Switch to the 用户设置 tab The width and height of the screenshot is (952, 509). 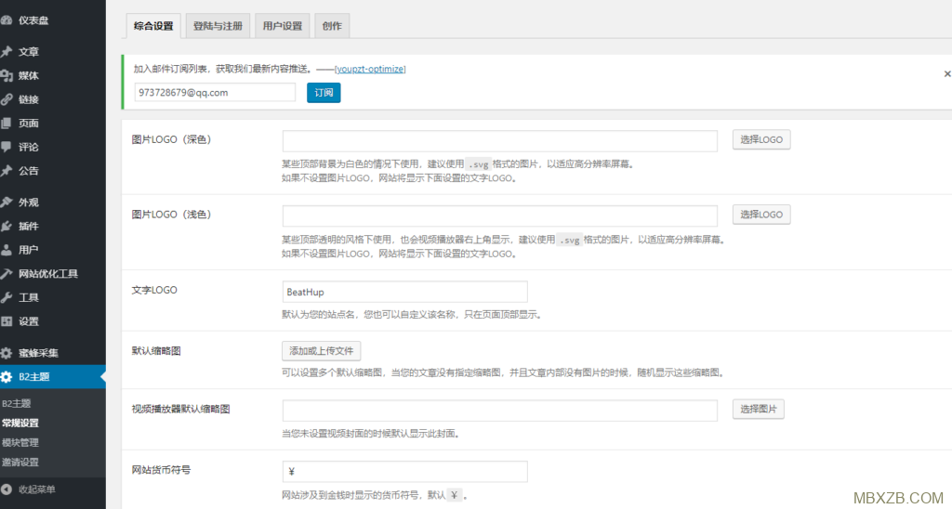pyautogui.click(x=283, y=26)
